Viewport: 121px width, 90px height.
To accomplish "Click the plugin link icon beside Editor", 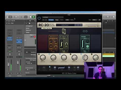I will pyautogui.click(x=100, y=20).
